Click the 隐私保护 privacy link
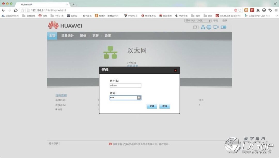The height and width of the screenshot is (158, 279). point(53,144)
